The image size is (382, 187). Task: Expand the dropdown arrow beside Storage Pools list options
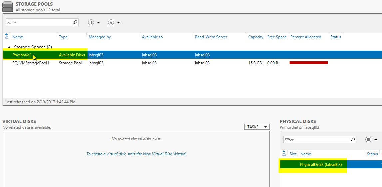pos(98,23)
